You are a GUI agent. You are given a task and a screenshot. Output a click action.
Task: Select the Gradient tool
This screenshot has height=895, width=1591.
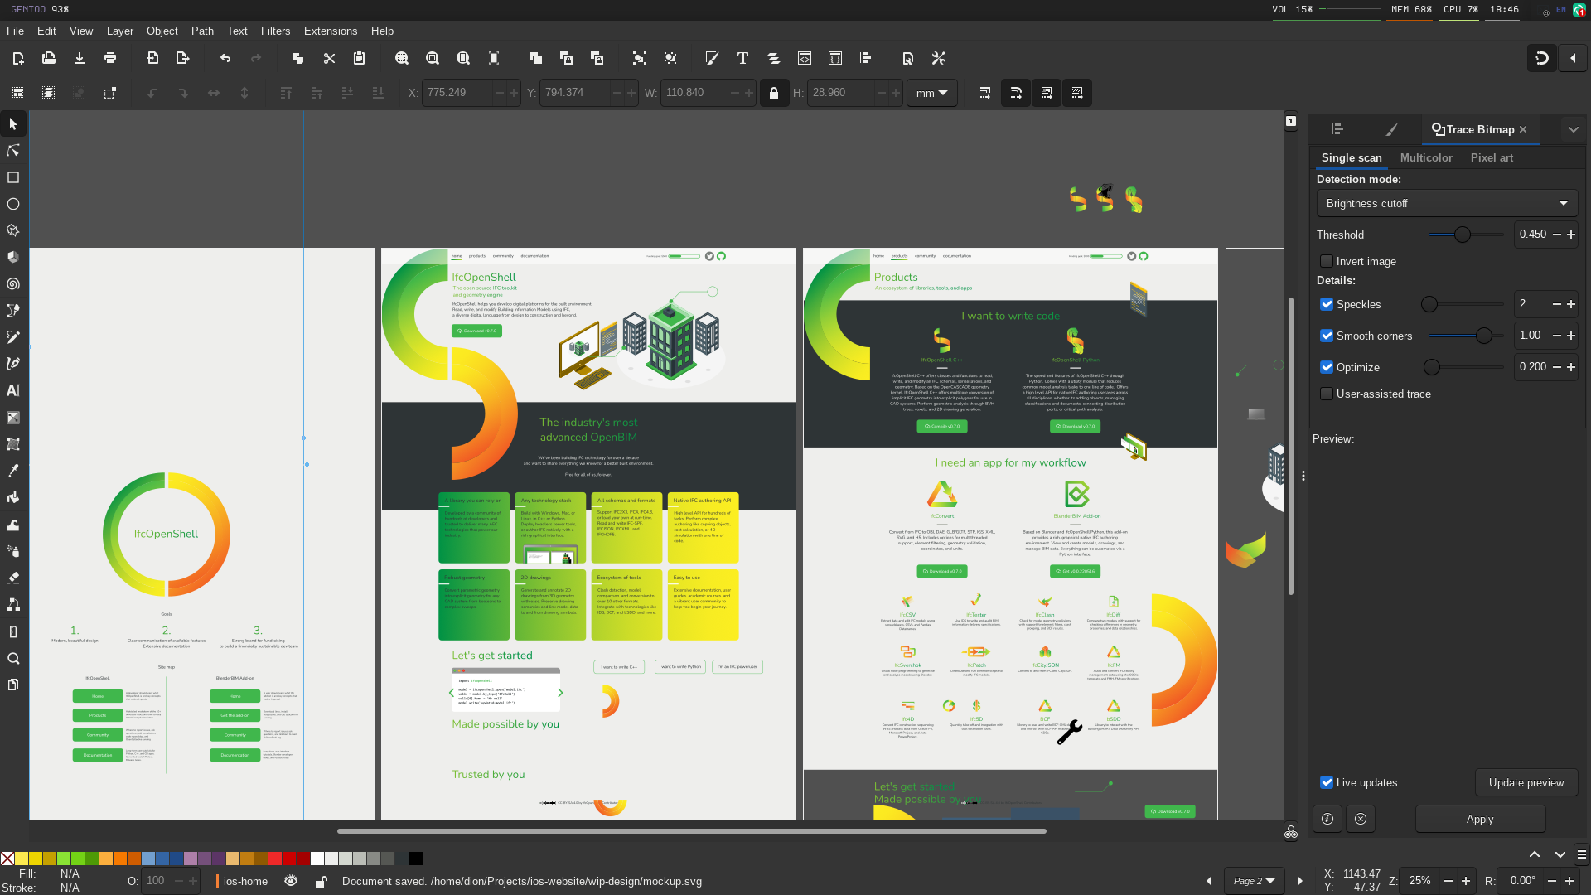pos(13,418)
